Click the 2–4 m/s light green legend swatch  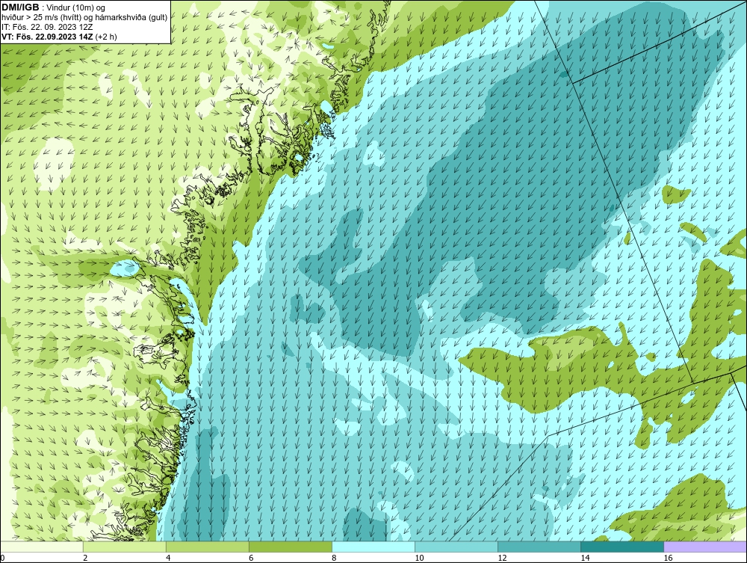coord(124,547)
